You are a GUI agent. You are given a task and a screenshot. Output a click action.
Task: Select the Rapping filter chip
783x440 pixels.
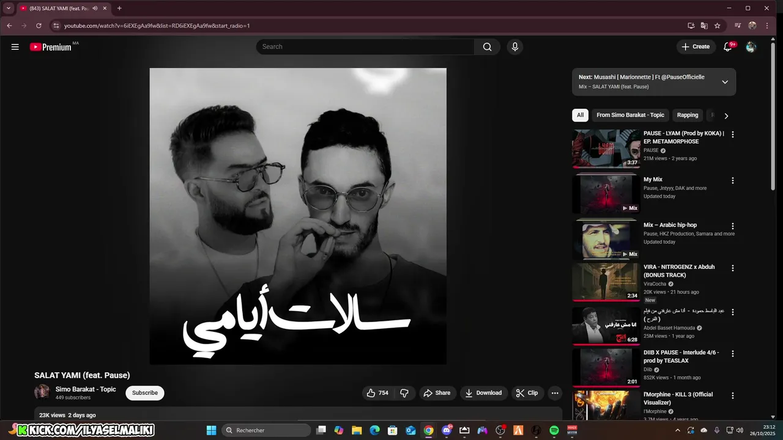[687, 116]
